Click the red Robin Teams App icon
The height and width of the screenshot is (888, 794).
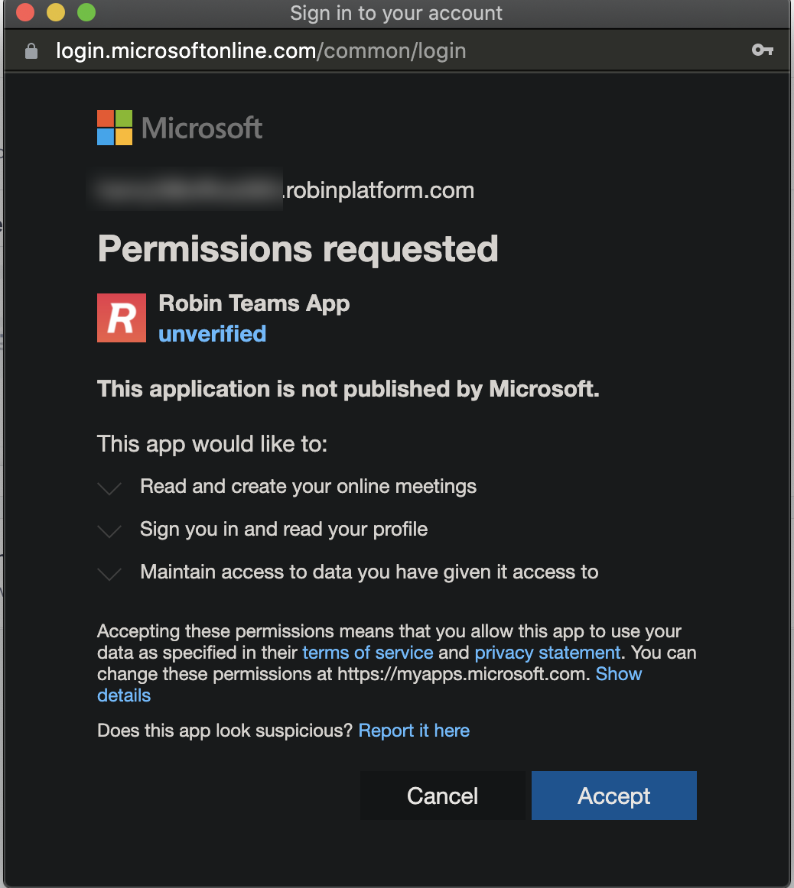point(121,317)
